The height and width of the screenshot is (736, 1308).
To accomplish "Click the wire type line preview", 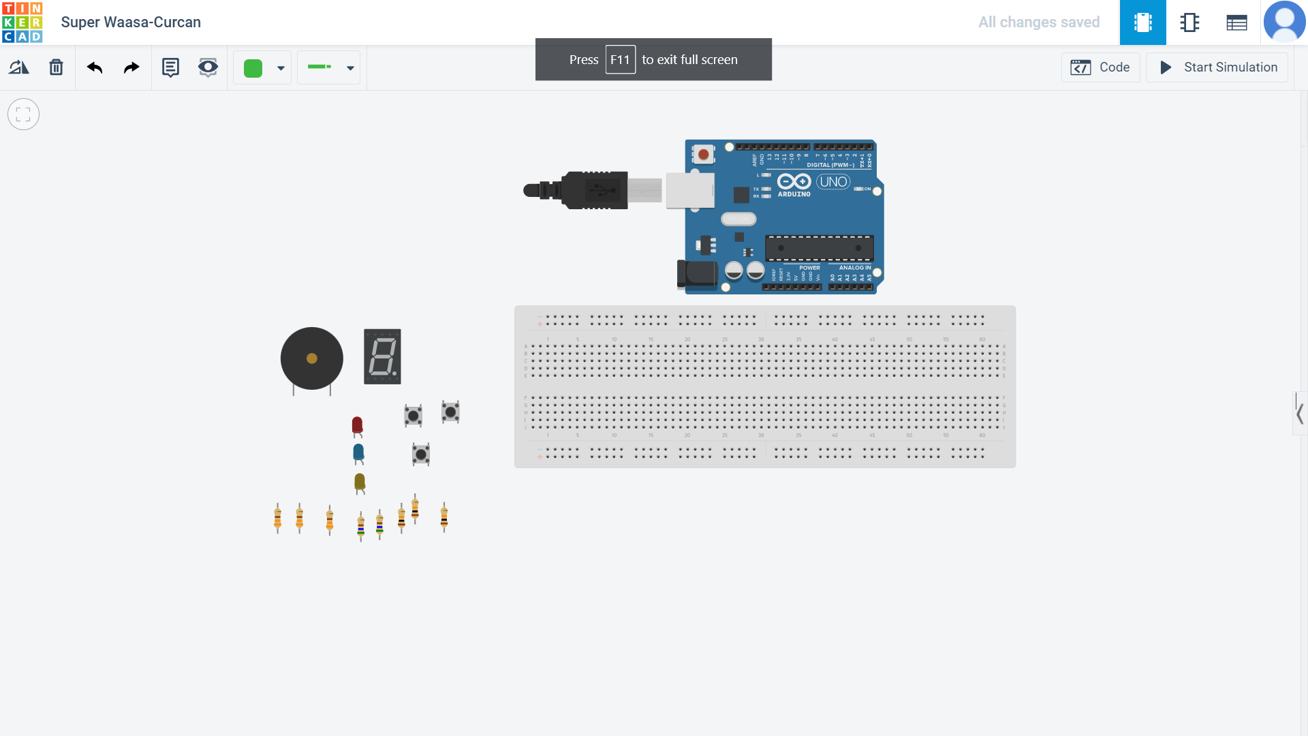I will (x=320, y=67).
